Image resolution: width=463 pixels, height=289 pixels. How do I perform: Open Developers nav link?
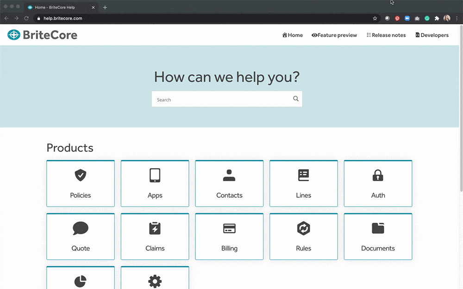tap(432, 35)
